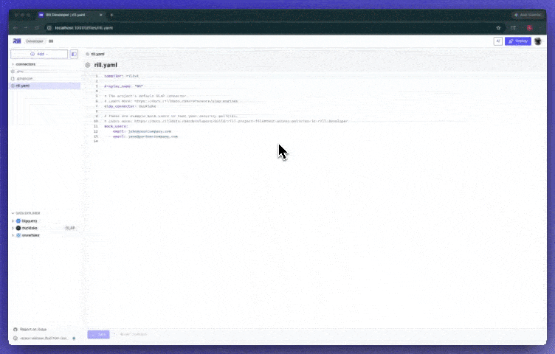
Task: Expand the connectors folder
Action: click(26, 64)
